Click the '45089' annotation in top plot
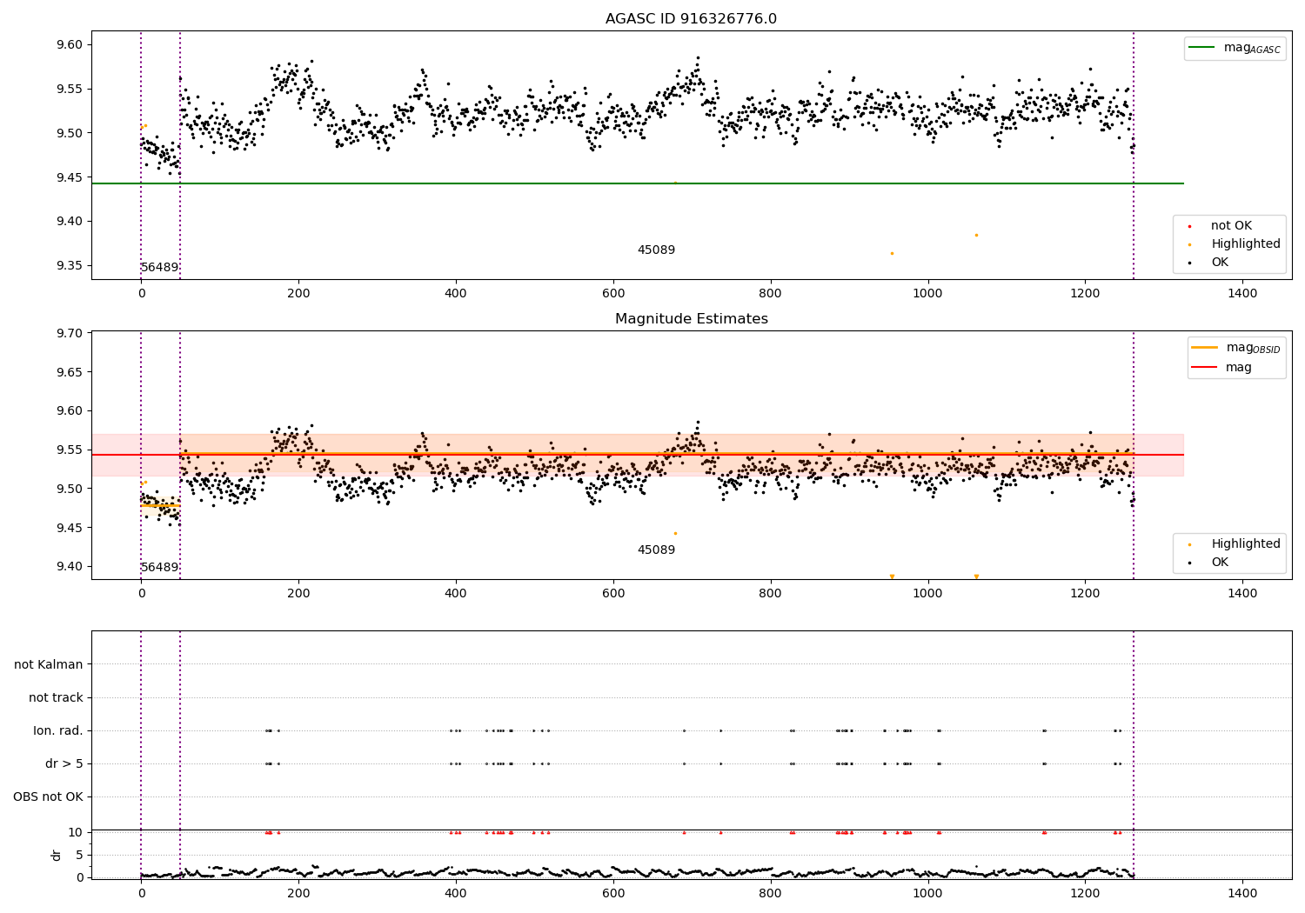This screenshot has width=1305, height=913. pyautogui.click(x=656, y=250)
